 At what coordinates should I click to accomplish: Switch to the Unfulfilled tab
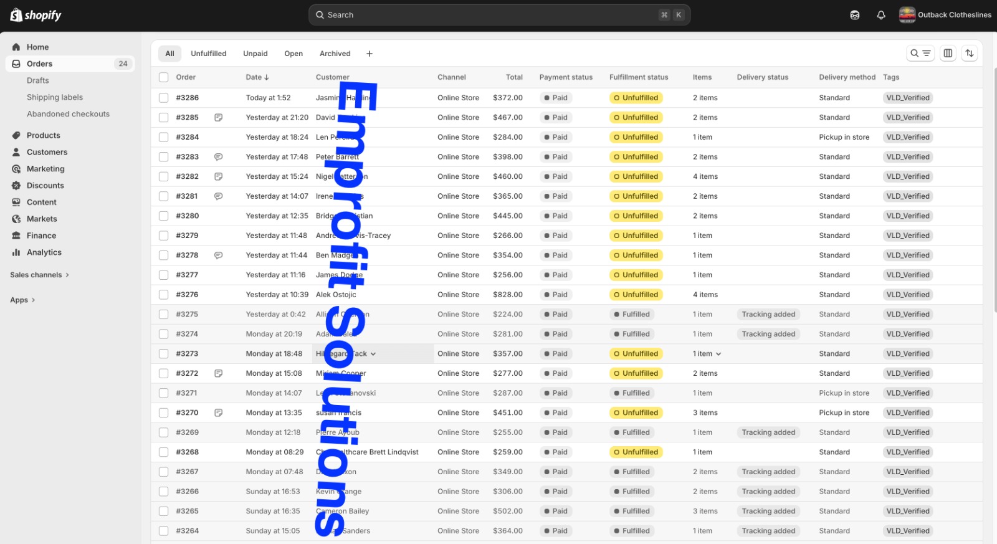point(208,54)
